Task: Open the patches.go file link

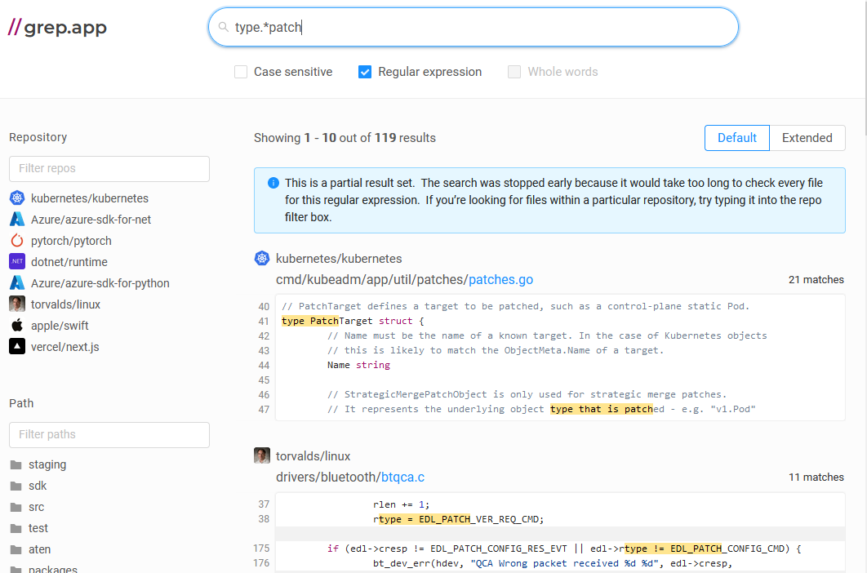Action: click(501, 280)
